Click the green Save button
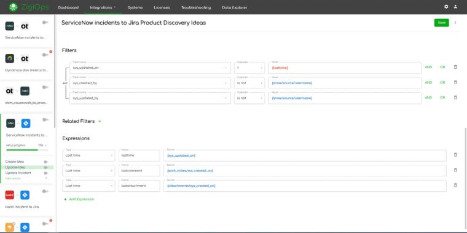This screenshot has height=233, width=467. point(441,23)
